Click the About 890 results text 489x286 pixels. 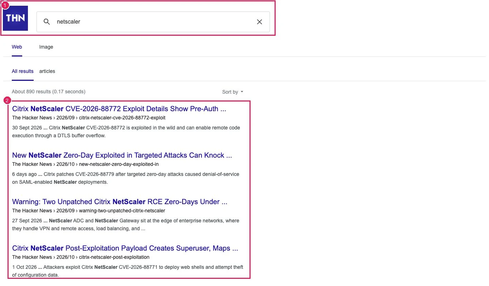click(x=48, y=92)
